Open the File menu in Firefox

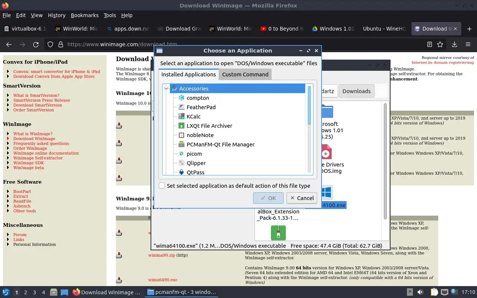tap(7, 15)
